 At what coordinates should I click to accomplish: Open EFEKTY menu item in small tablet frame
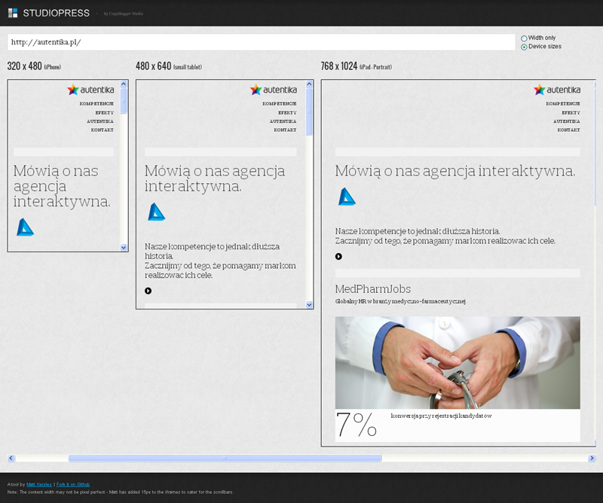pos(286,112)
